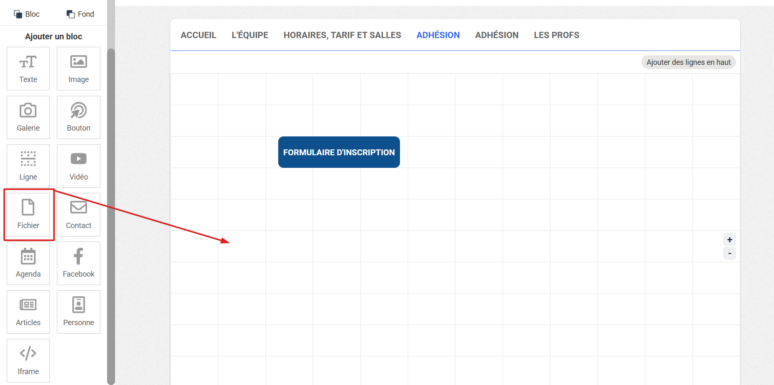Click the Fichier block icon
This screenshot has height=385, width=774.
[28, 215]
